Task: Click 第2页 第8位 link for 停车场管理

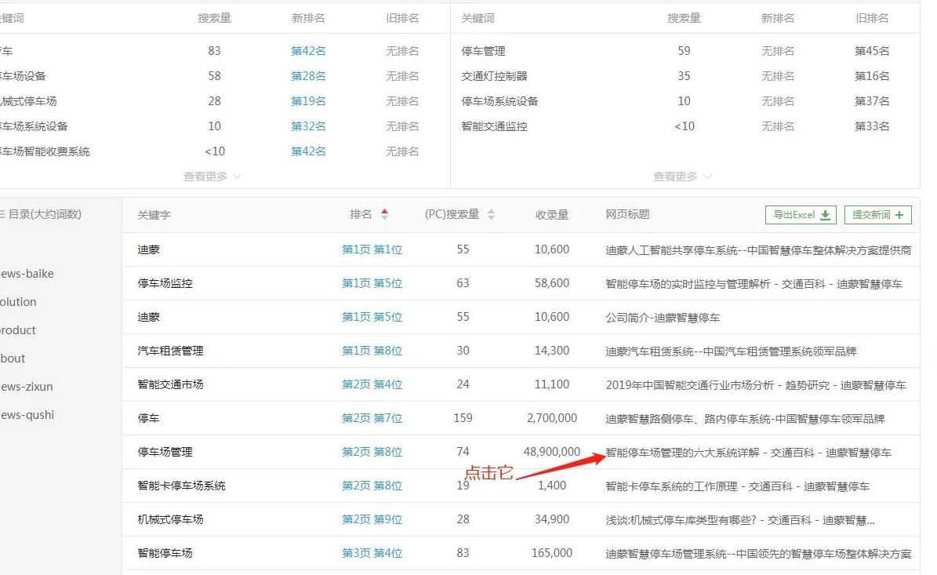Action: (x=371, y=451)
